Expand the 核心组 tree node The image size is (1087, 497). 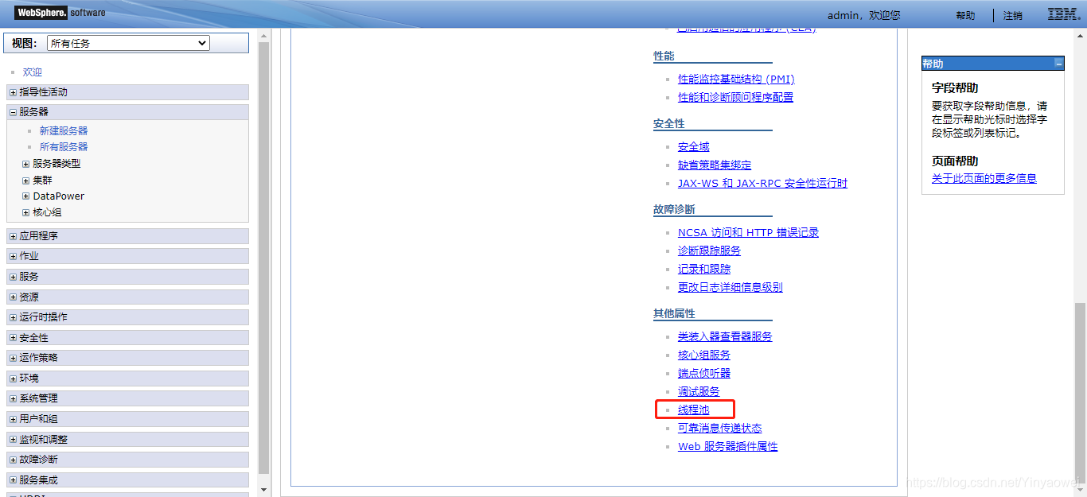[x=26, y=213]
